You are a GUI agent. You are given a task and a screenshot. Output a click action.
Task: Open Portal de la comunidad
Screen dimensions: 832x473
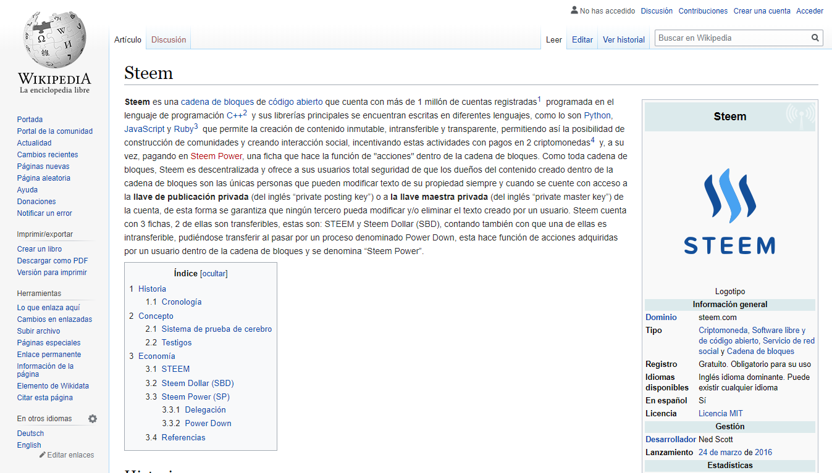tap(55, 131)
